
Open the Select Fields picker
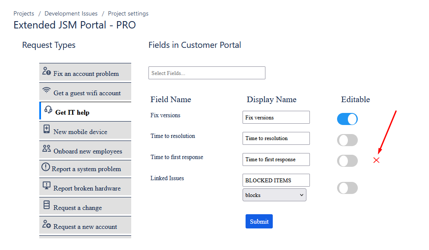[207, 73]
